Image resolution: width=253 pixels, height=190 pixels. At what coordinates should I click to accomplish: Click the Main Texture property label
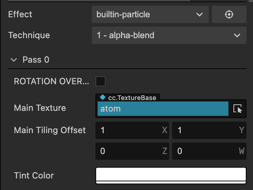coord(40,108)
